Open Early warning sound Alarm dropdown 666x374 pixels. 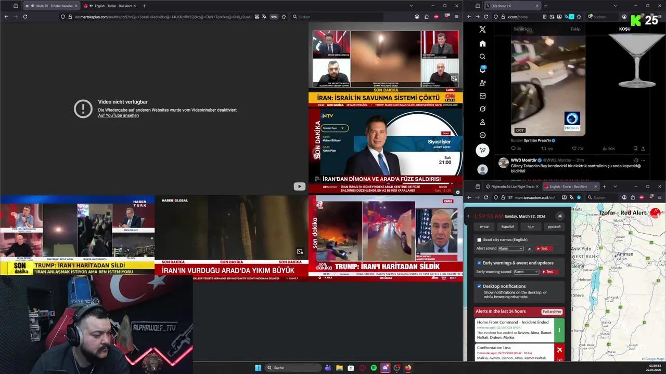click(x=526, y=272)
